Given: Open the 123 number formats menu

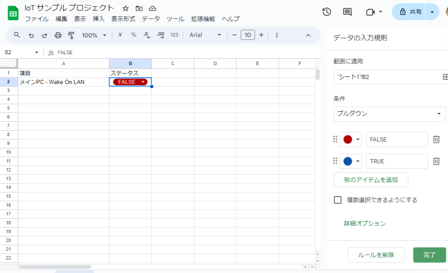Looking at the screenshot, I should point(174,35).
